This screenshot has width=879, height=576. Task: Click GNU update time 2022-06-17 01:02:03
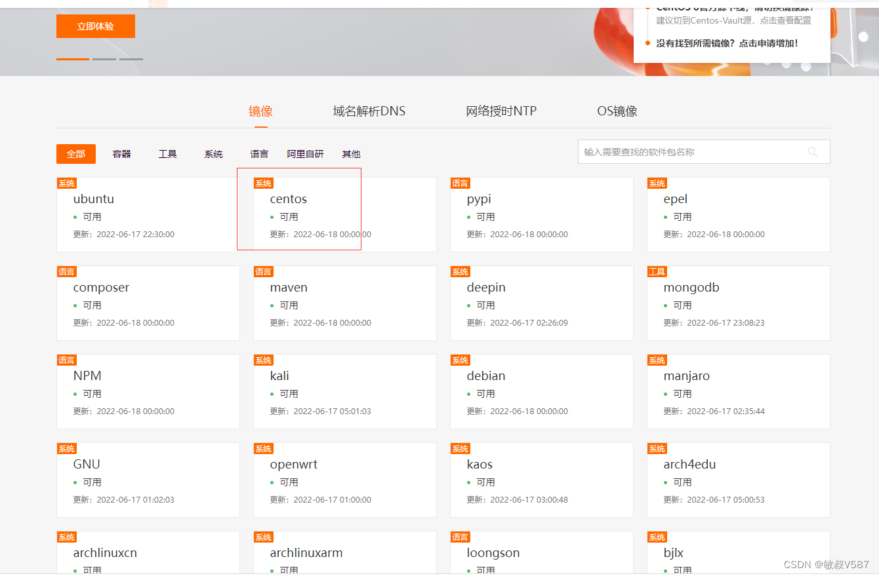coord(136,500)
